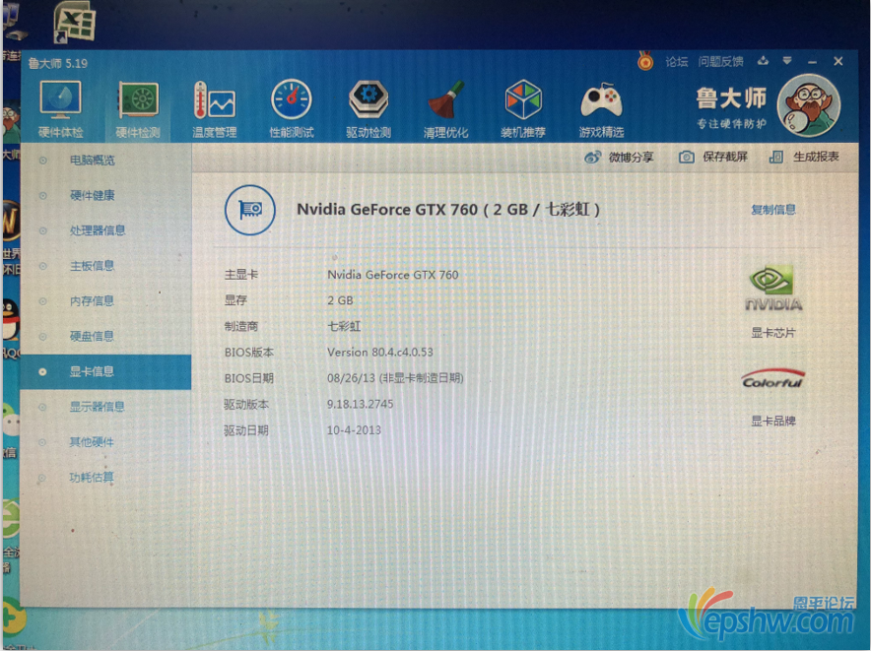Click the medal icon in title bar

tap(645, 60)
